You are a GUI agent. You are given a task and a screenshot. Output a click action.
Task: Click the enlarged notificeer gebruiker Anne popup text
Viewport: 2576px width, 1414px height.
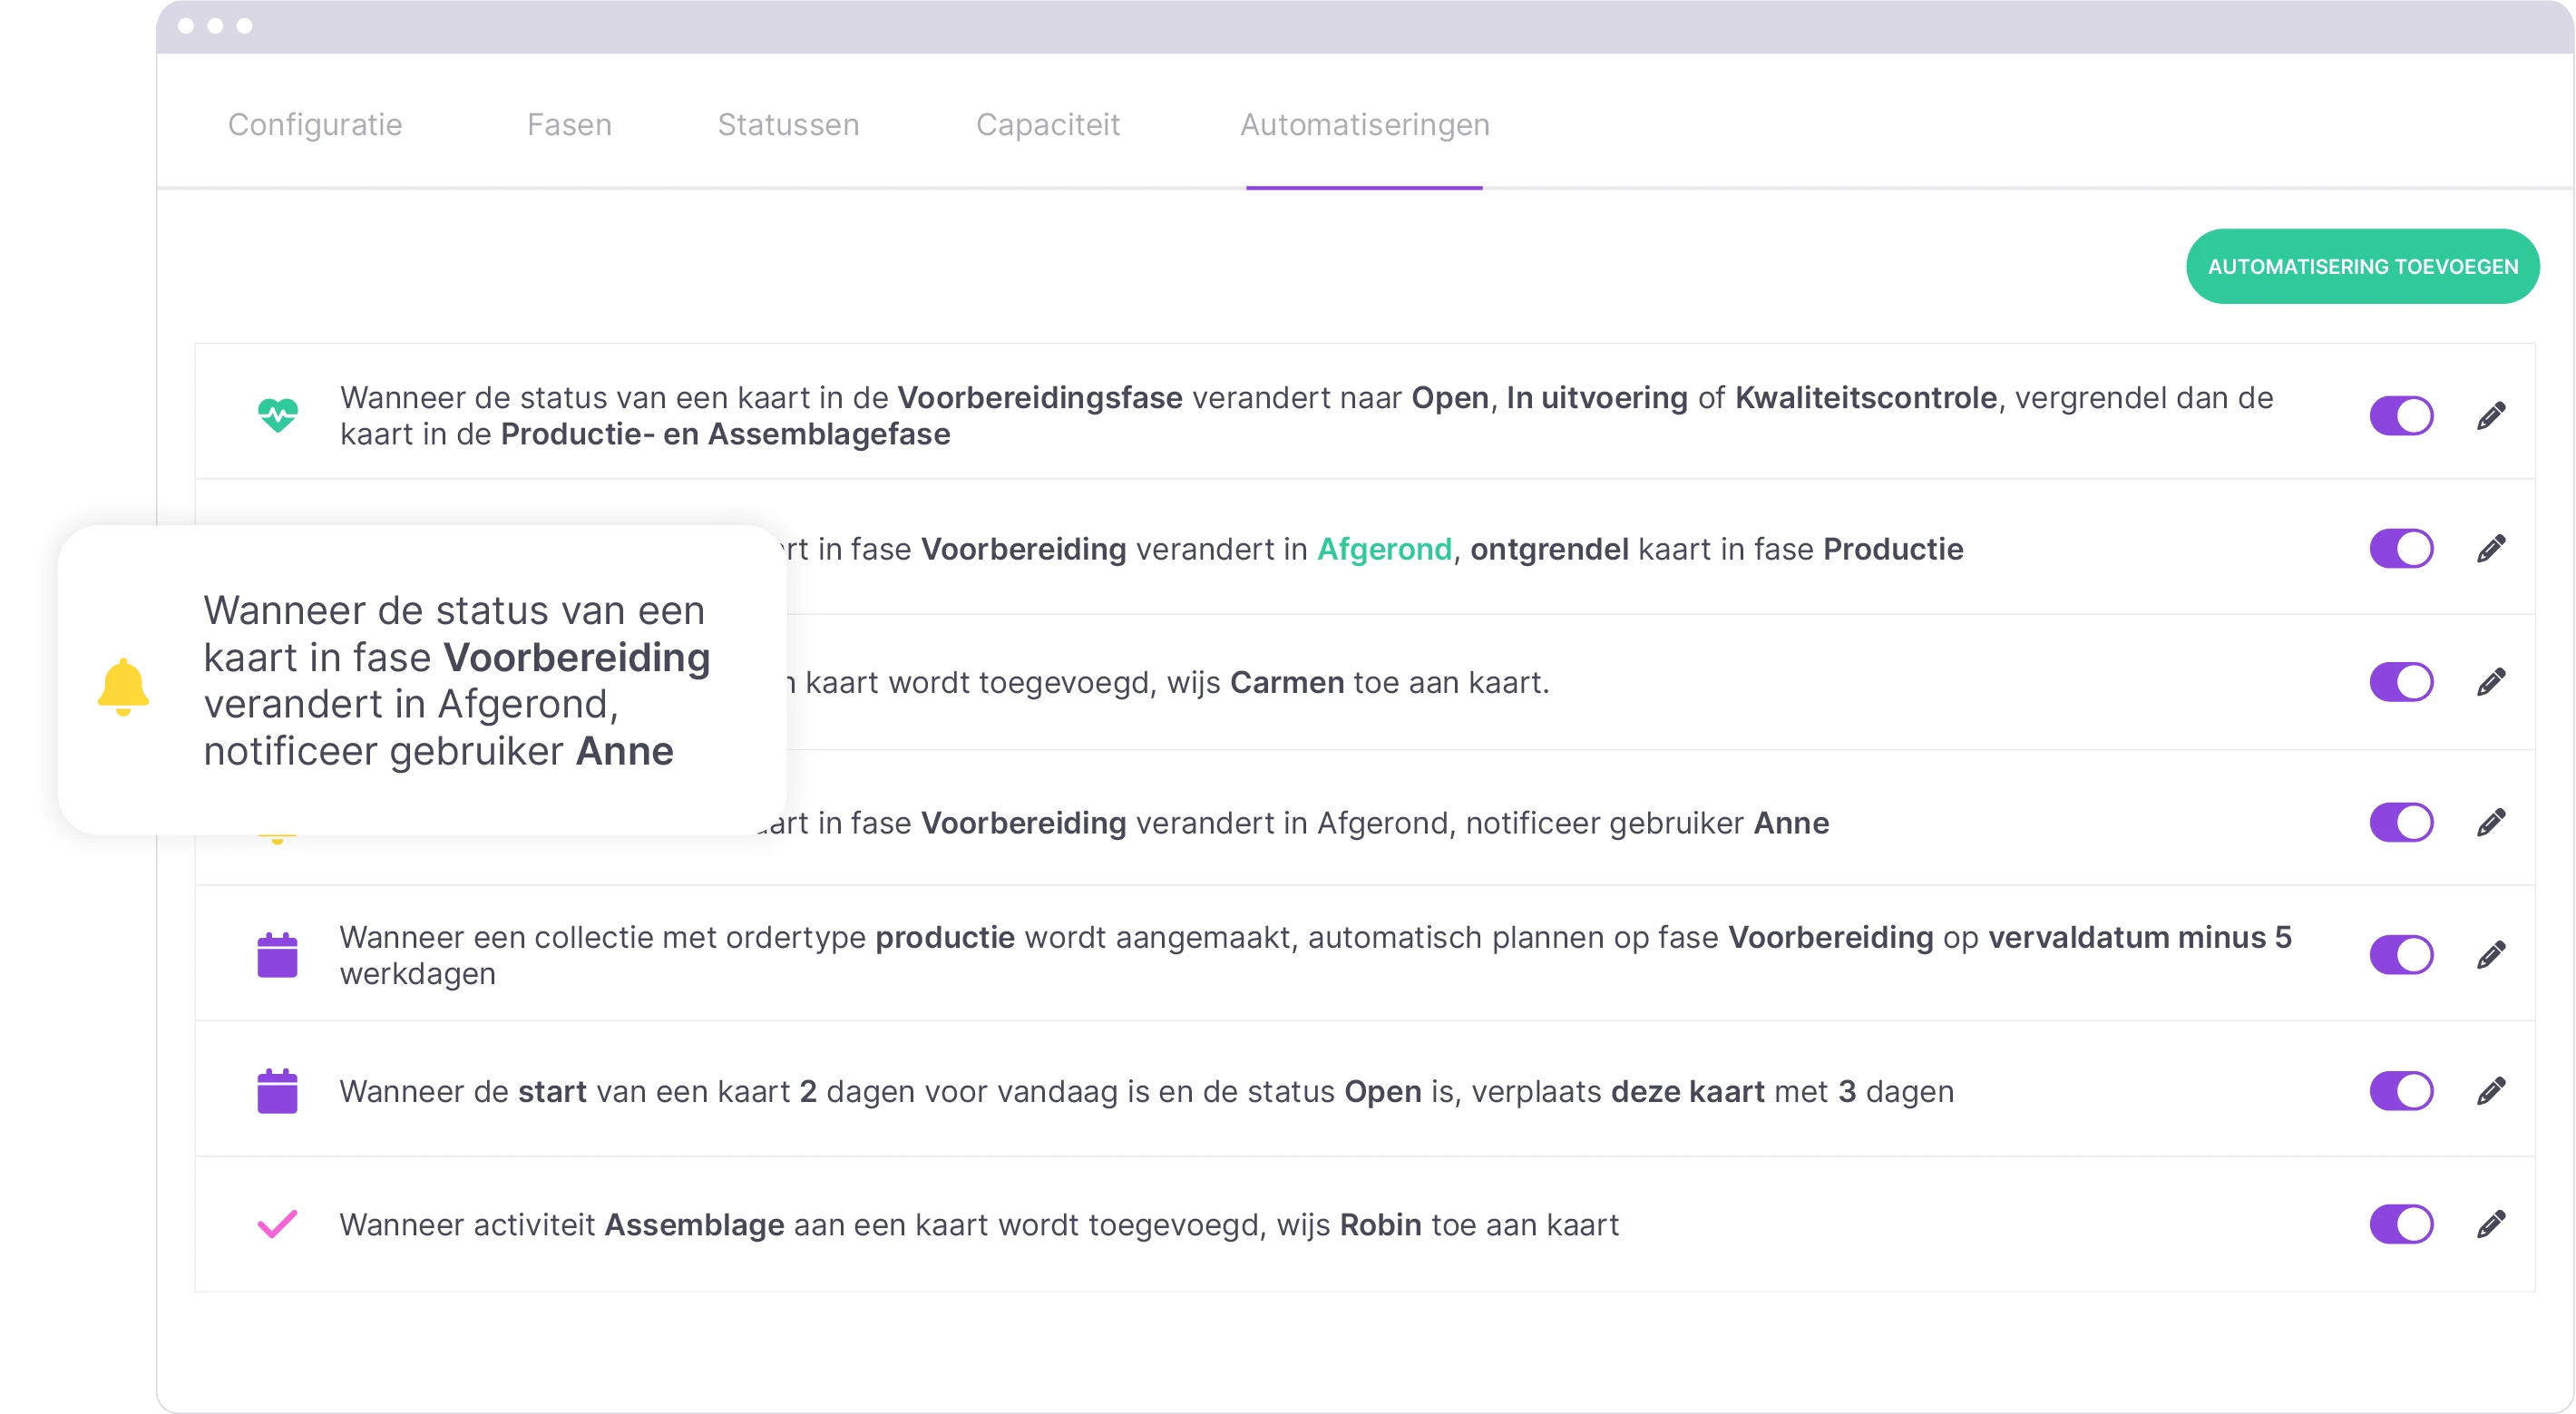pos(457,680)
